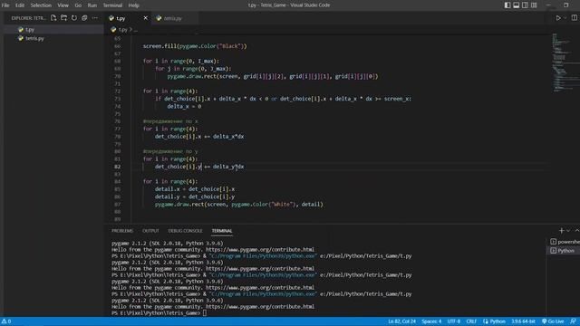
Task: Click the warnings count in status bar
Action: tap(6, 321)
